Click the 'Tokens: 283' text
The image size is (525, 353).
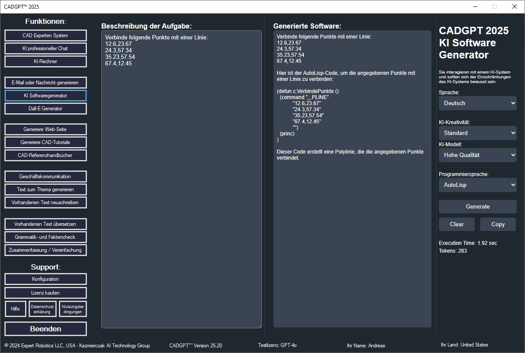tap(453, 251)
